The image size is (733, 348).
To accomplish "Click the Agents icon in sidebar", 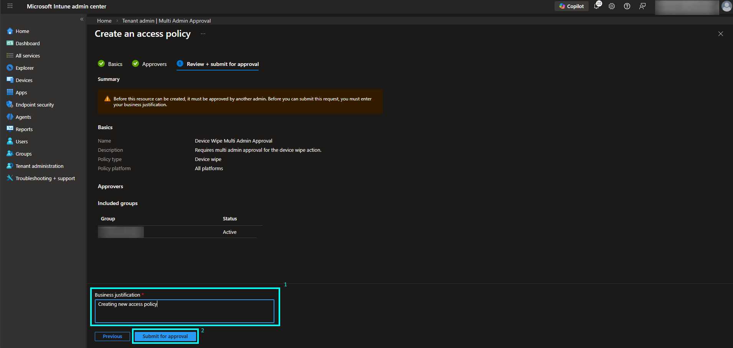I will pyautogui.click(x=10, y=117).
